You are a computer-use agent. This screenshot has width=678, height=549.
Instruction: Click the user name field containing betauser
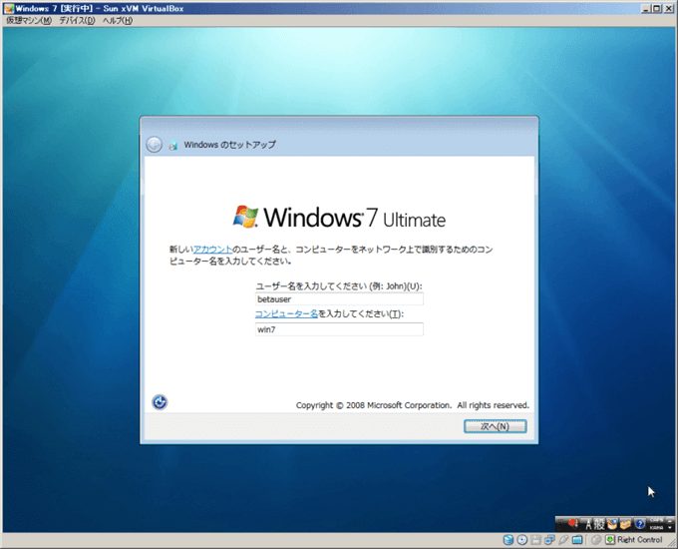click(x=339, y=298)
